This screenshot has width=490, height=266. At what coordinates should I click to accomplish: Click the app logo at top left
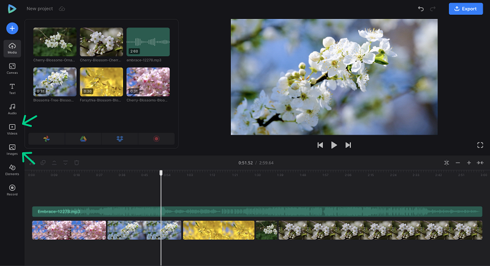click(12, 9)
